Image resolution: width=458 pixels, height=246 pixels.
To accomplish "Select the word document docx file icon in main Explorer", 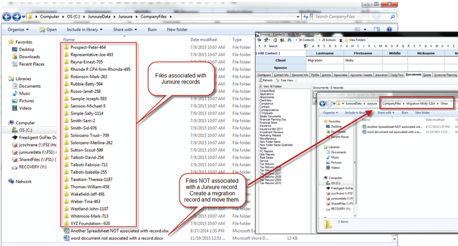I will coord(66,238).
